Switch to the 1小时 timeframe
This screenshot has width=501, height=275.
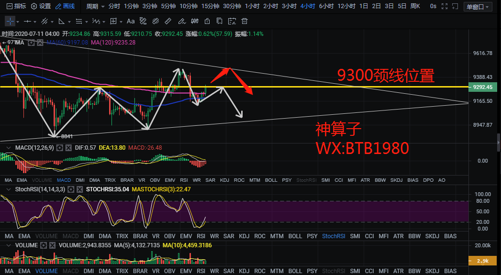252,7
